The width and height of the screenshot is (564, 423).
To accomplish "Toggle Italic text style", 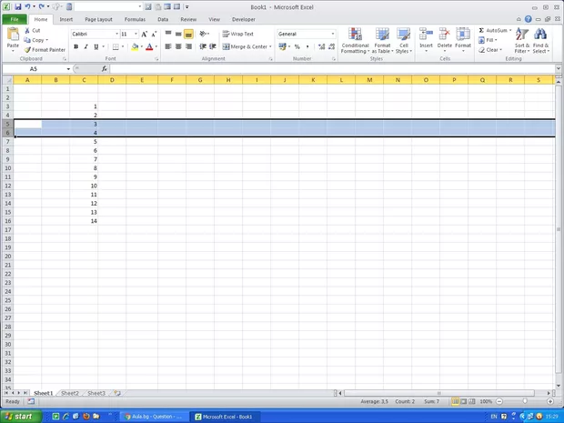I will 86,46.
